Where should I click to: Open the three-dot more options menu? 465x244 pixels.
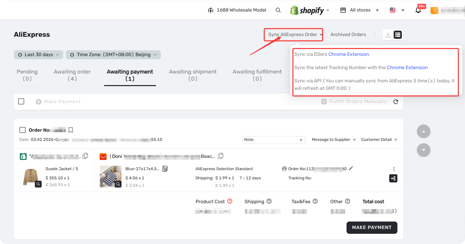tap(394, 169)
